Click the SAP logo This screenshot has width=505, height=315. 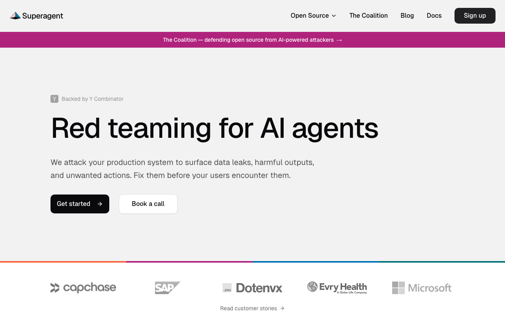click(168, 288)
